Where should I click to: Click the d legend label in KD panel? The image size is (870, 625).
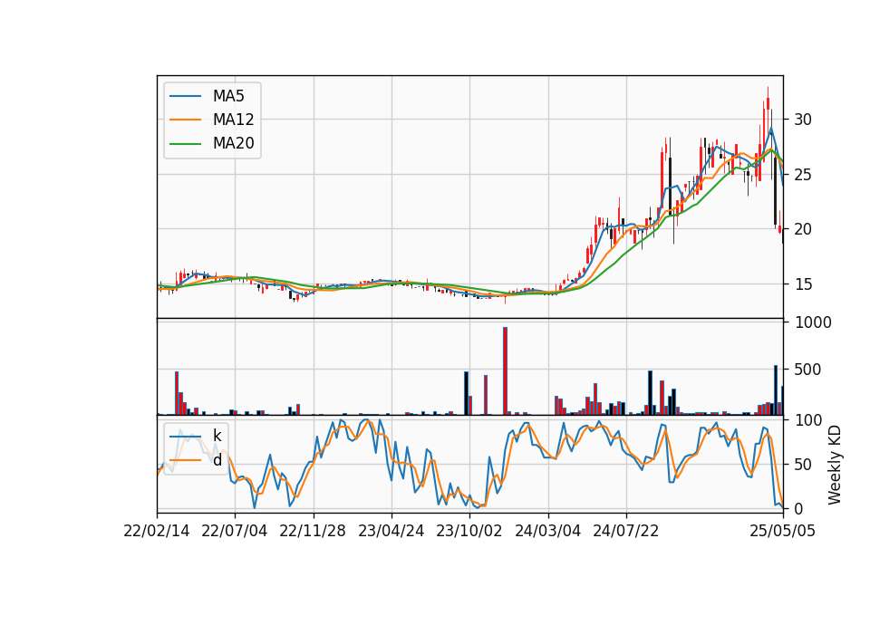point(217,460)
